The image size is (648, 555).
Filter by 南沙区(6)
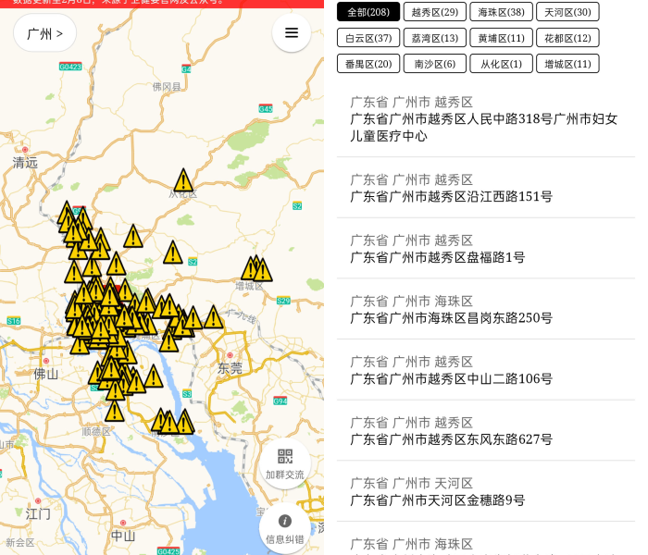(435, 64)
